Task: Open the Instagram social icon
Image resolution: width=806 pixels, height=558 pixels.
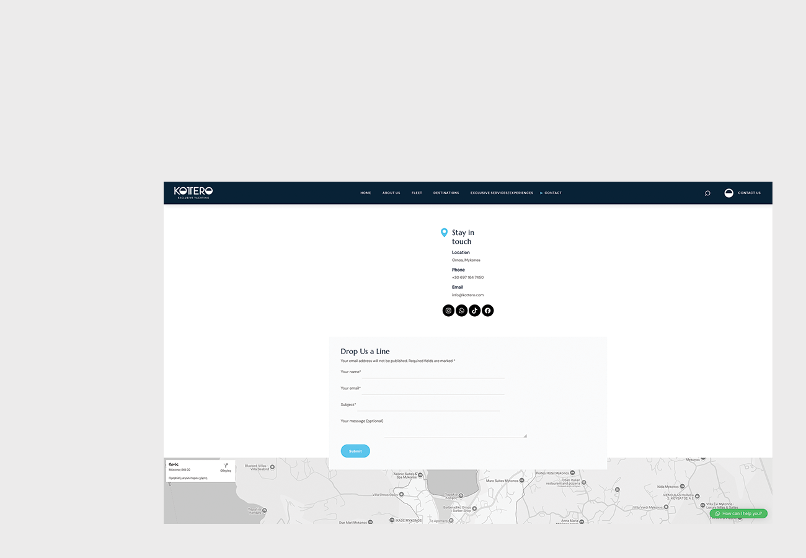Action: [x=448, y=311]
